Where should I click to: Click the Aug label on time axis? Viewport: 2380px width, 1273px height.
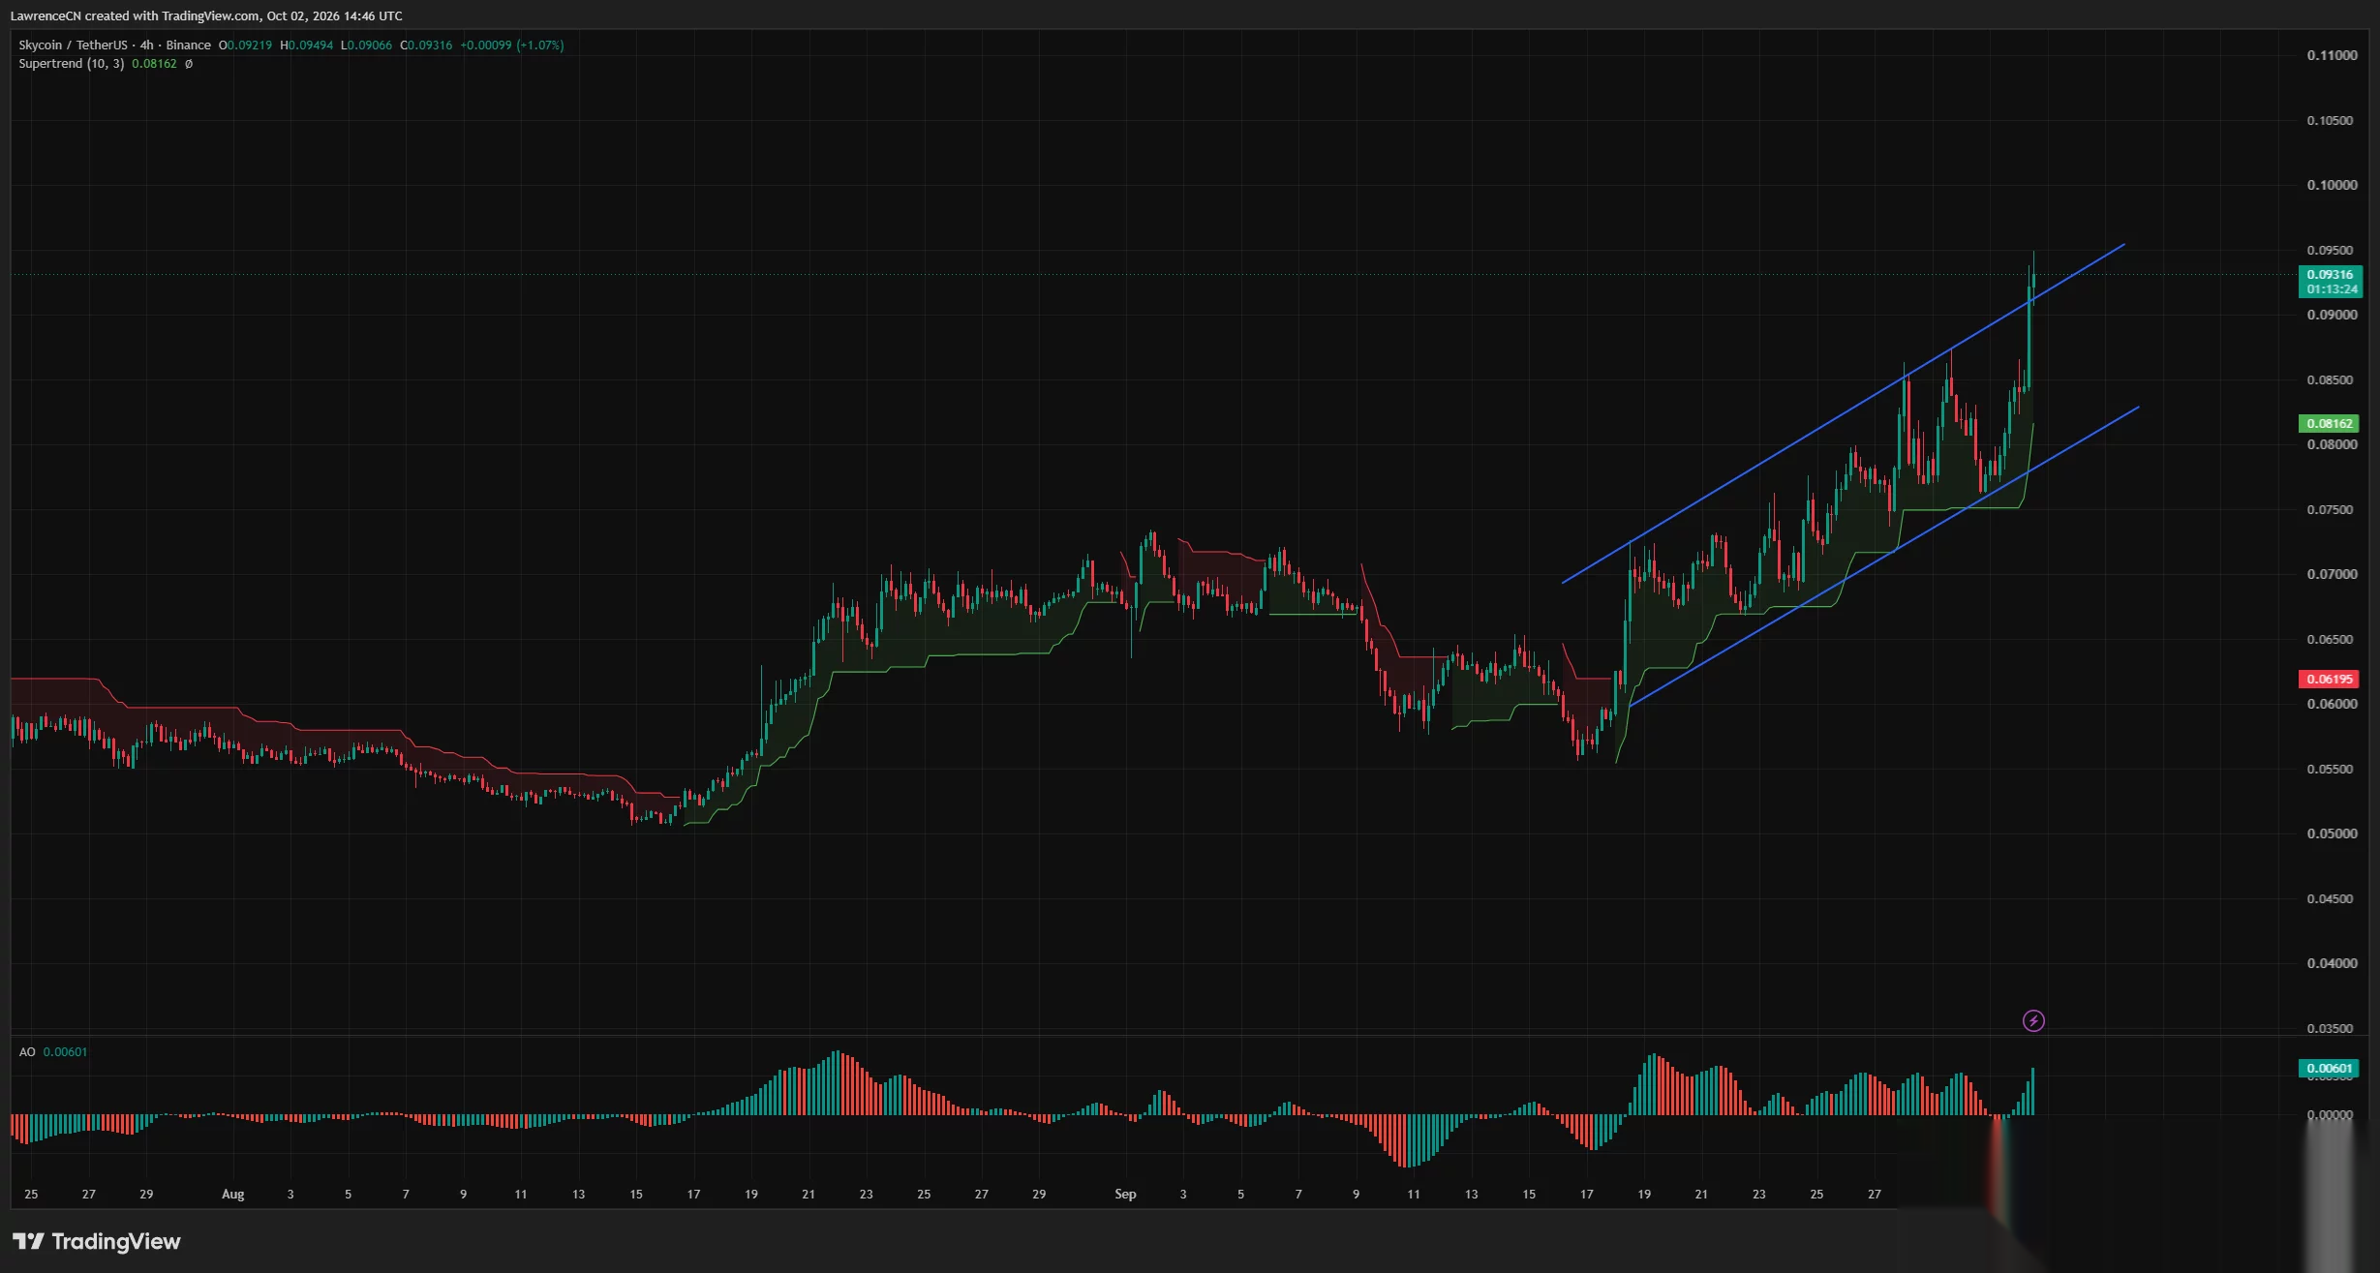point(232,1194)
